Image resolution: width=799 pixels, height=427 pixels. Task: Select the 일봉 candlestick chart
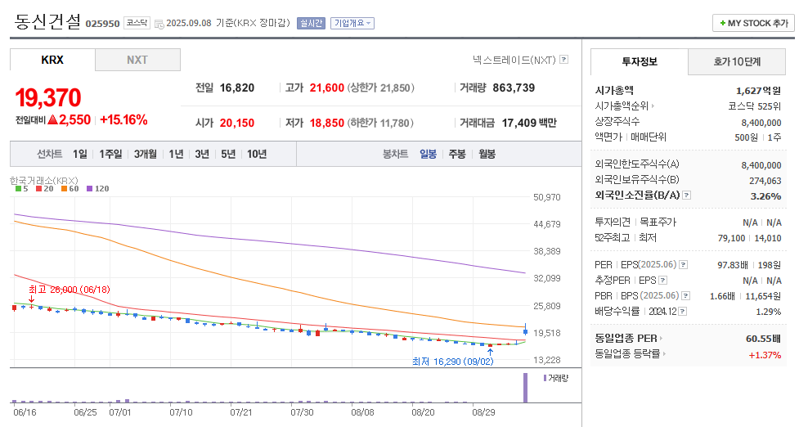tap(428, 154)
